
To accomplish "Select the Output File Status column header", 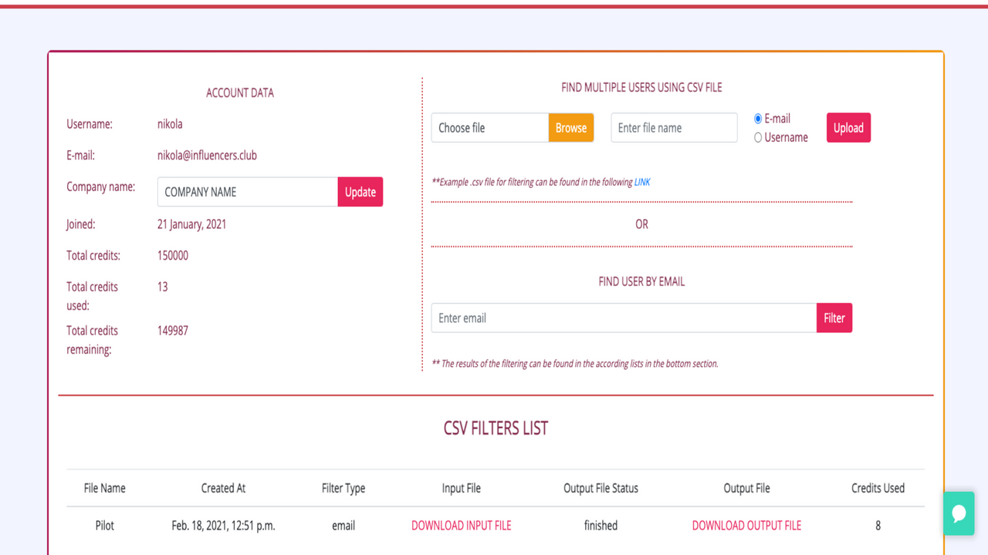I will click(x=601, y=488).
